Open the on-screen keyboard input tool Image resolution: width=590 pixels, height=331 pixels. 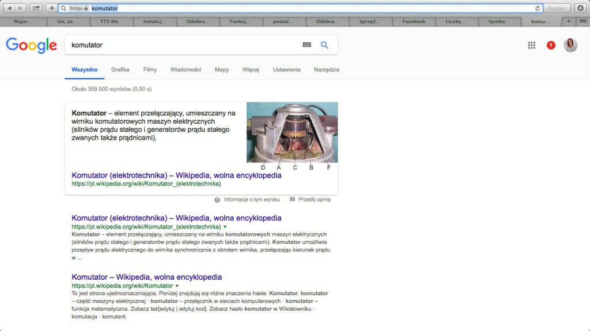click(x=307, y=45)
